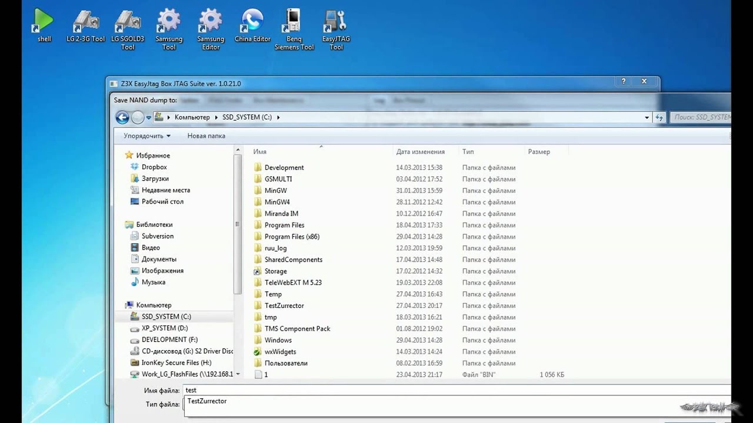Select the Miranda IM folder
753x423 pixels.
[x=281, y=213]
